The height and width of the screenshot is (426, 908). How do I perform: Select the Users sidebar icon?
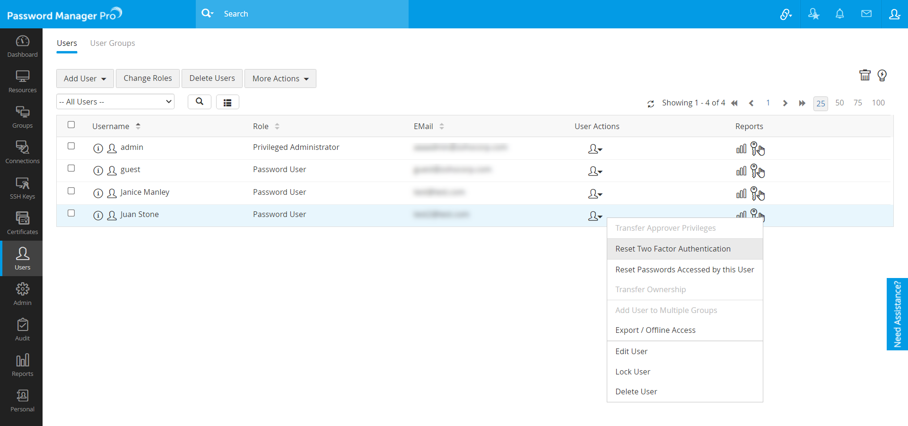(22, 259)
